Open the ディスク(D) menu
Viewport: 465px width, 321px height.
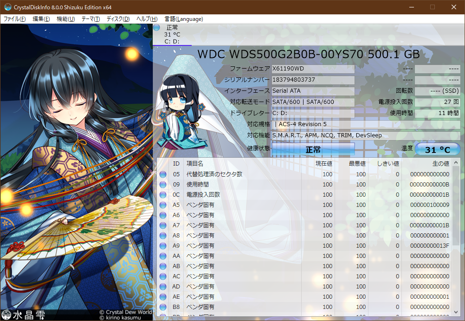(117, 19)
